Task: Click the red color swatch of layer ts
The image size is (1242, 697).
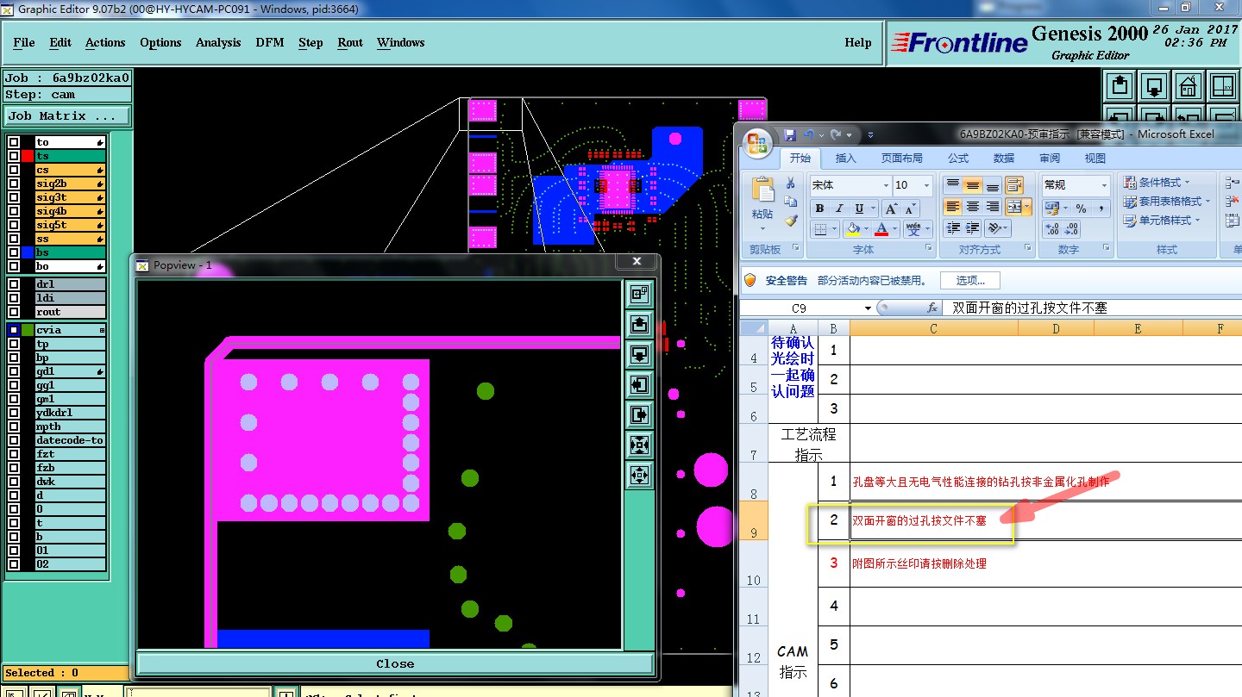Action: pyautogui.click(x=28, y=156)
